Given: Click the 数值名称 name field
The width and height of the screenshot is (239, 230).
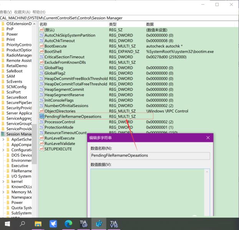Looking at the screenshot, I should tap(150, 156).
